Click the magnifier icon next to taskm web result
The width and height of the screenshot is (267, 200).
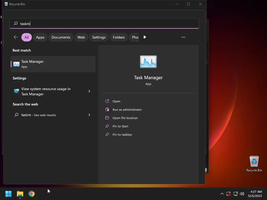pos(16,115)
